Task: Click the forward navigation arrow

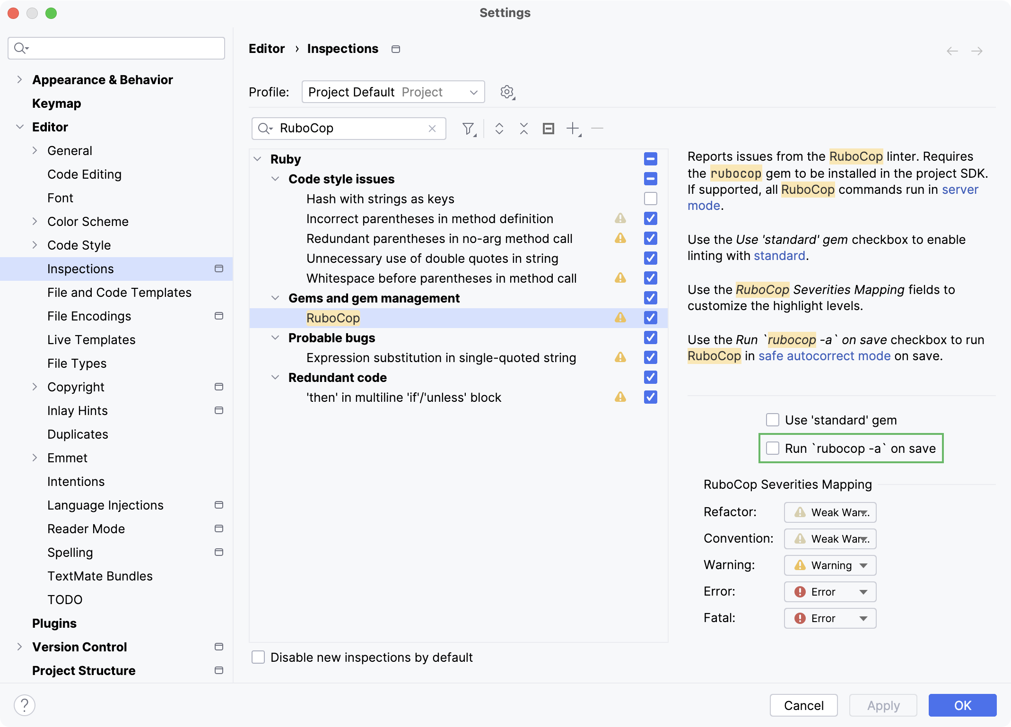Action: tap(976, 51)
